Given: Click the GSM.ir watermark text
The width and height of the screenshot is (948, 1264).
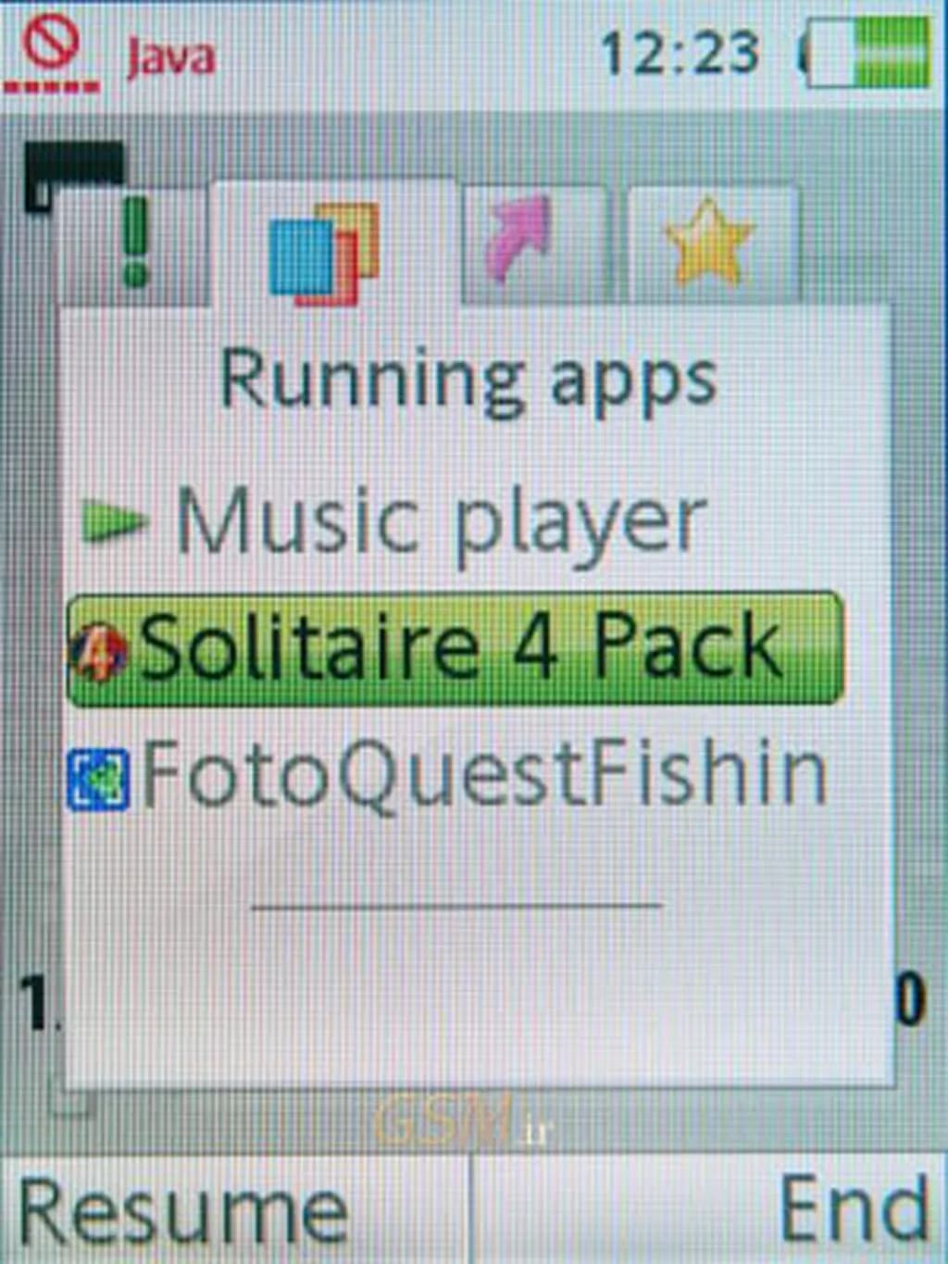Looking at the screenshot, I should point(463,1120).
